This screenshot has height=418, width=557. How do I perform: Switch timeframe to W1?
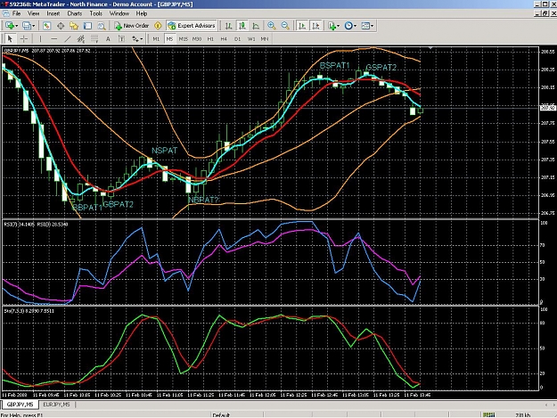click(x=251, y=38)
